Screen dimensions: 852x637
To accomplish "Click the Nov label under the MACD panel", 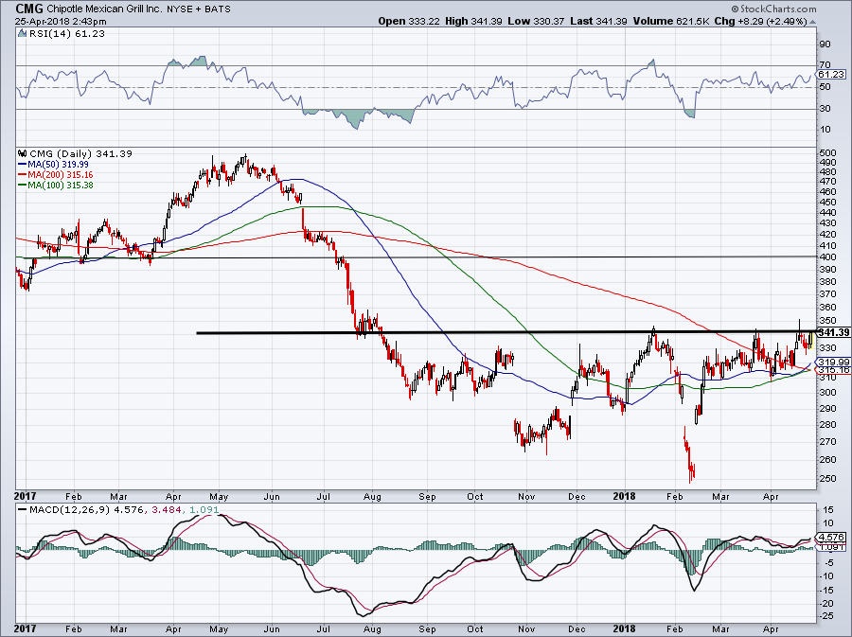I will (526, 629).
